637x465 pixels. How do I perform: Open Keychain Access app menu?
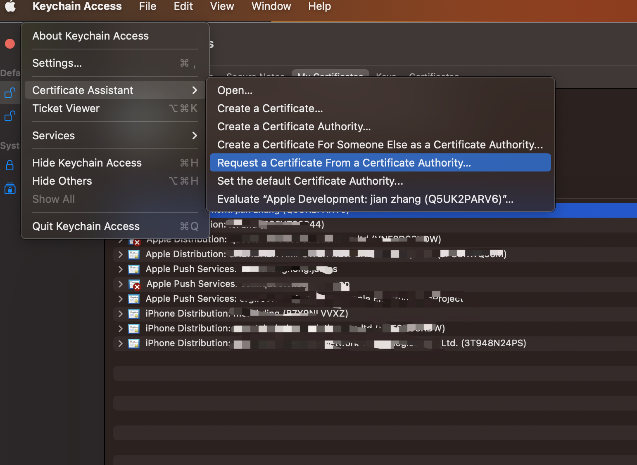(x=77, y=6)
